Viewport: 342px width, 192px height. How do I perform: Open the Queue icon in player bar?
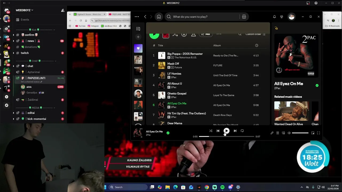point(278,133)
